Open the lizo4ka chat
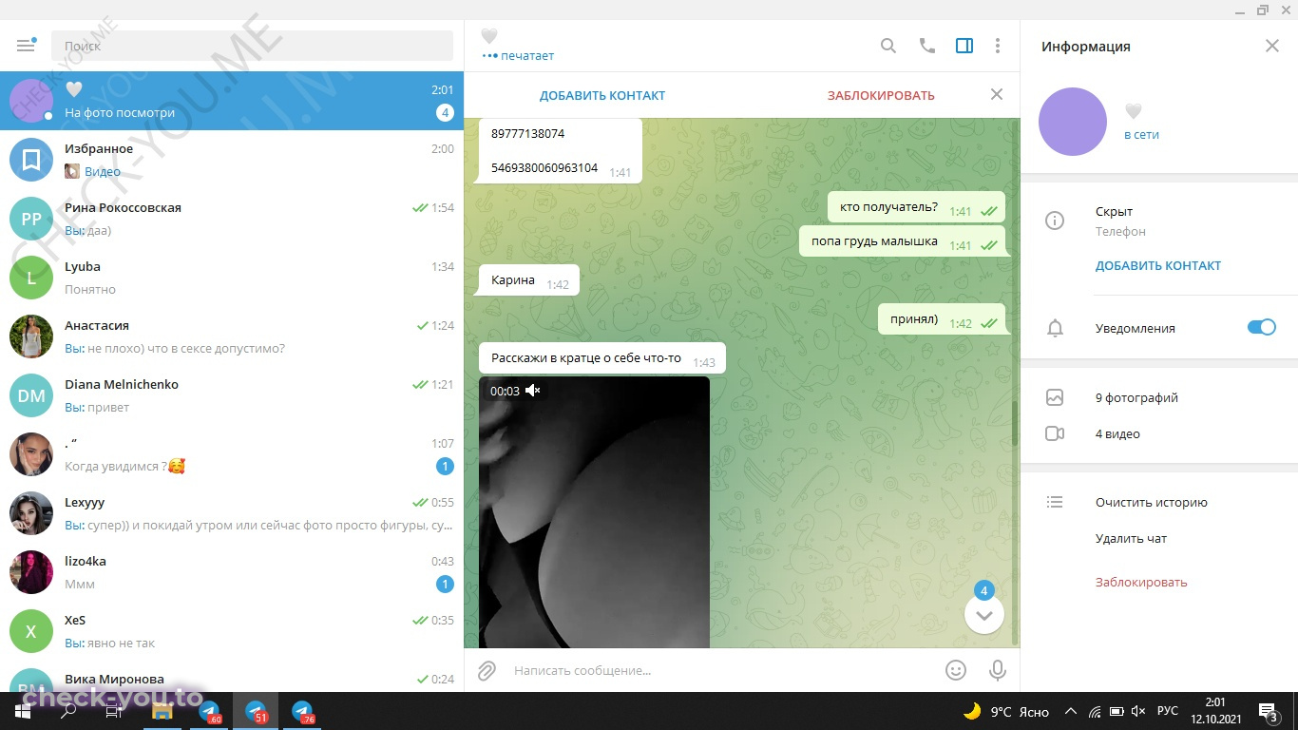The image size is (1298, 730). (x=232, y=572)
